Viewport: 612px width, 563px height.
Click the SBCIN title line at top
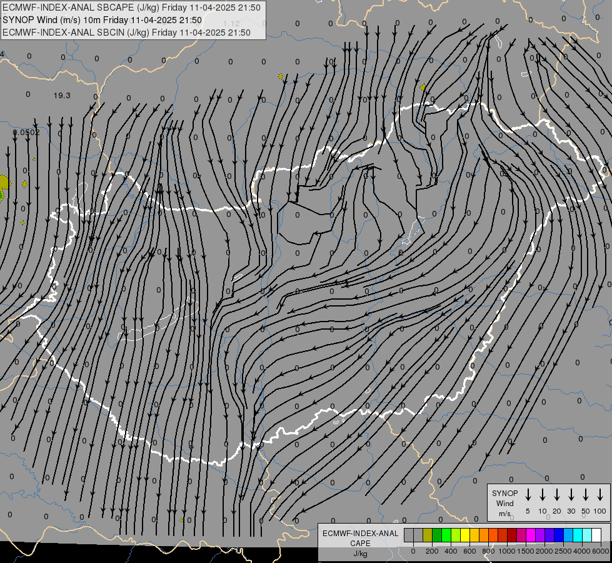pyautogui.click(x=126, y=33)
